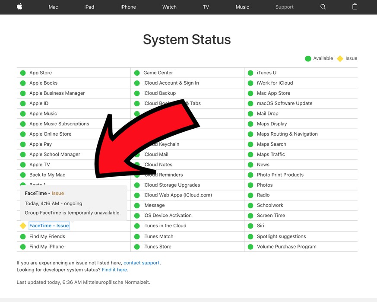Click 'Maps Routing & Navigation' service name

click(287, 134)
